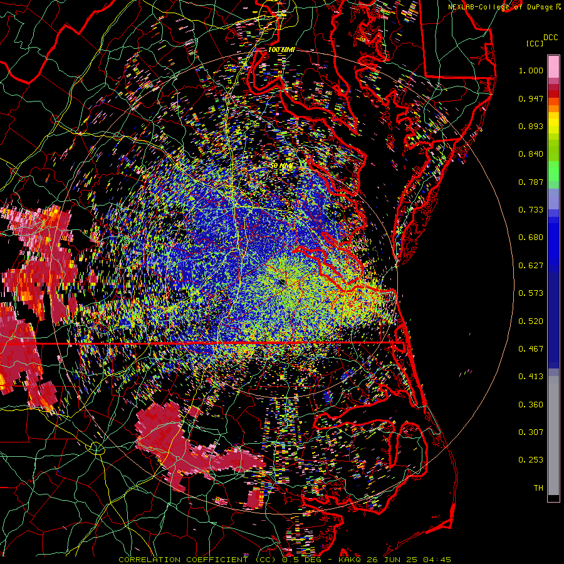
Task: Pick the gray lower segment of color bar
Action: 553,436
